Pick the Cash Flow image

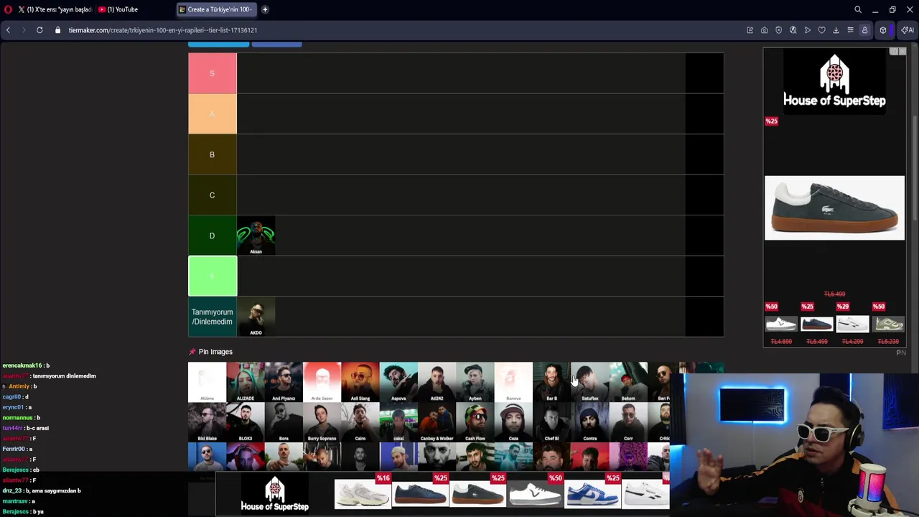pos(475,422)
